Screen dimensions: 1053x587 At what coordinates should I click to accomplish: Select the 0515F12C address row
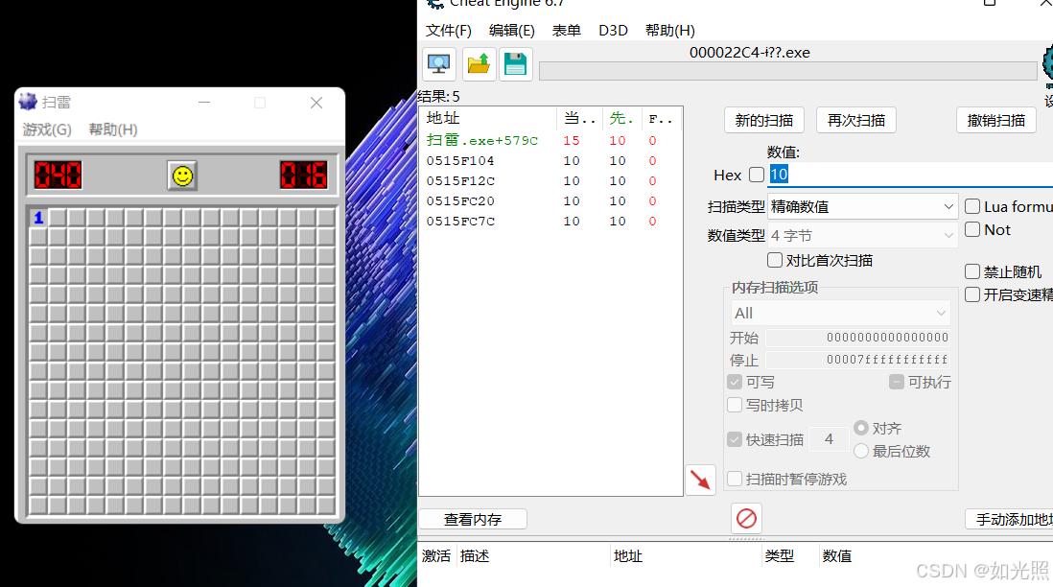click(x=550, y=180)
